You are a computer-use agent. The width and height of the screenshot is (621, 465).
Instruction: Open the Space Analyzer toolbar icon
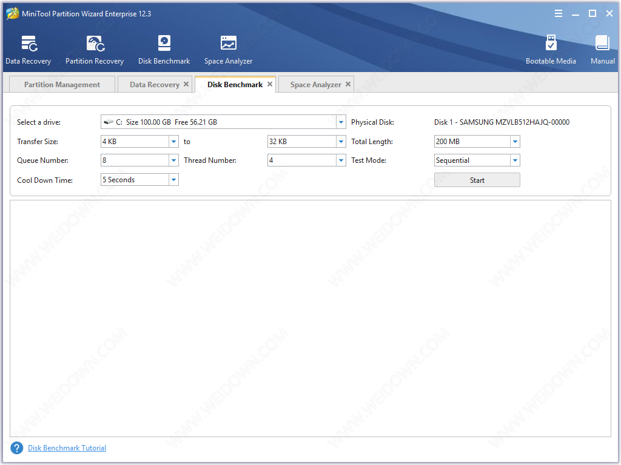pos(228,44)
